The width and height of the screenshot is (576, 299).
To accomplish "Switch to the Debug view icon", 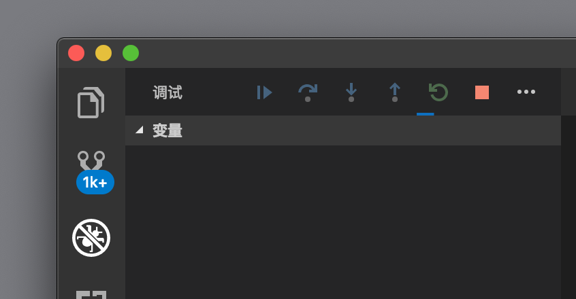I will (91, 238).
